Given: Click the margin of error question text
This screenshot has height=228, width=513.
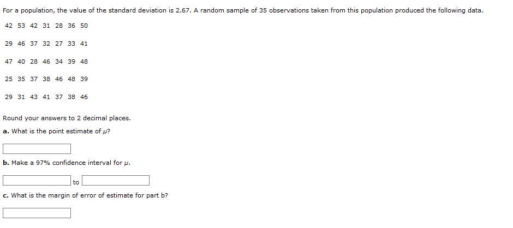Looking at the screenshot, I should [85, 195].
